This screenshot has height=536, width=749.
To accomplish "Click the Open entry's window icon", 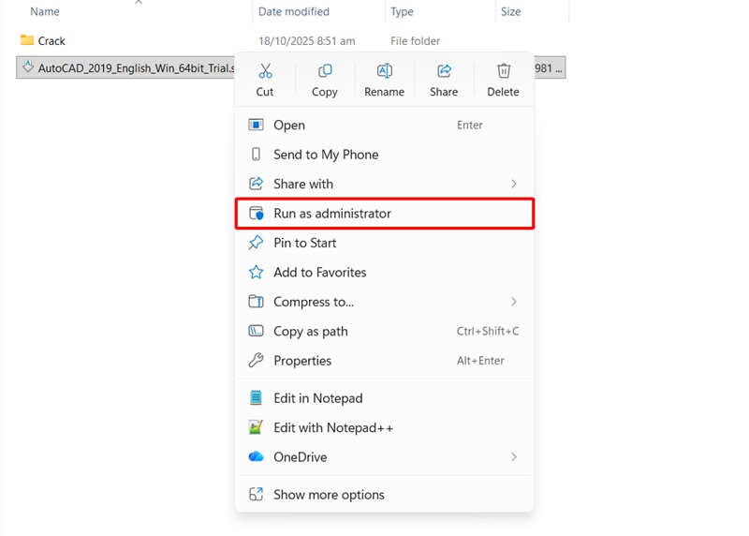I will pos(256,125).
